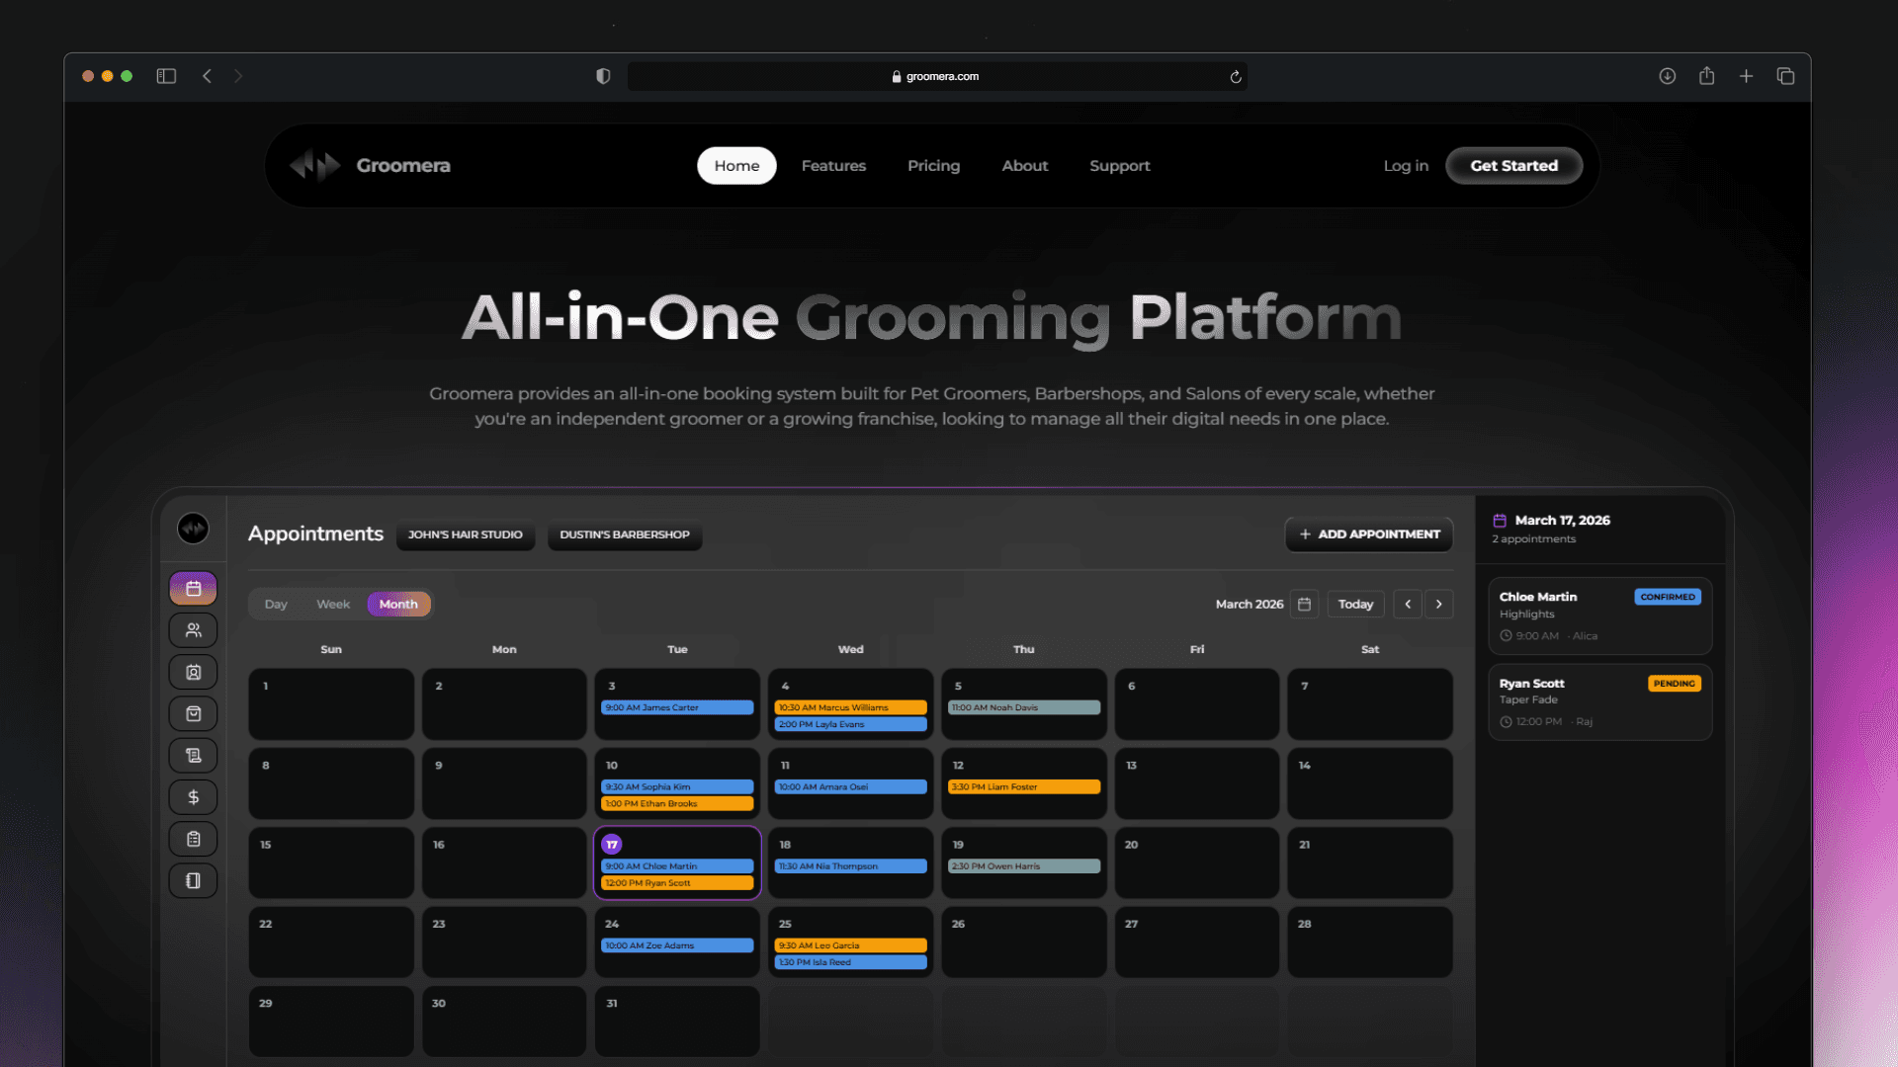The image size is (1898, 1067).
Task: Click the browser back arrow
Action: point(207,76)
